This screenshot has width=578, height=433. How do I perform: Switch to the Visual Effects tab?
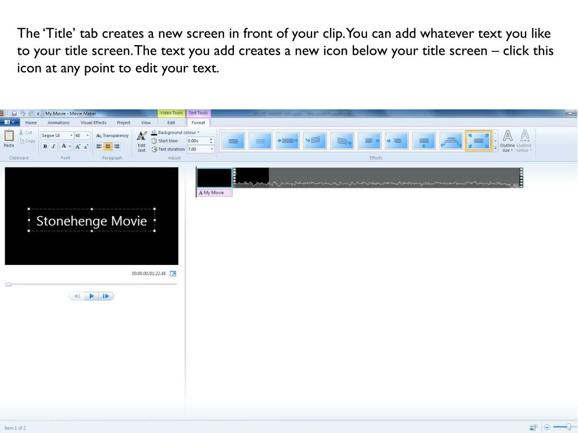[93, 122]
